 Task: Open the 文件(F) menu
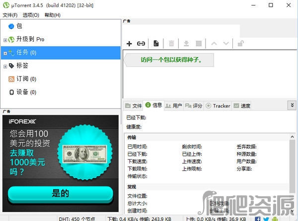pyautogui.click(x=10, y=15)
